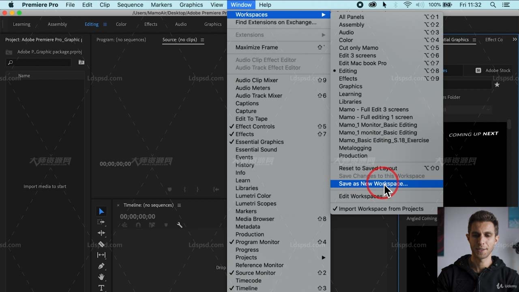Click the New Bin icon in Project panel

81,62
